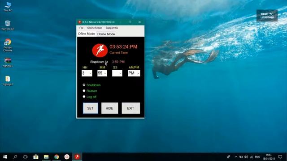The width and height of the screenshot is (287, 161).
Task: Click the red ninja logo in the app
Action: [100, 51]
